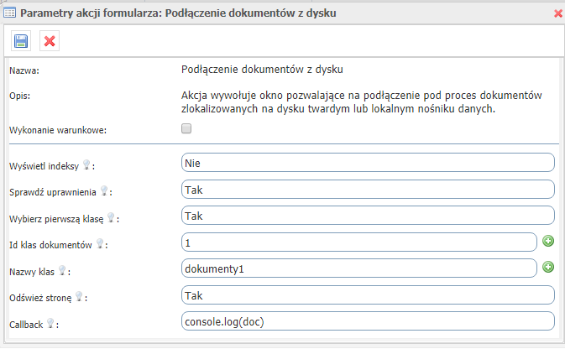565x349 pixels.
Task: Add another Id klas dokumentów entry with green plus
Action: coord(548,241)
